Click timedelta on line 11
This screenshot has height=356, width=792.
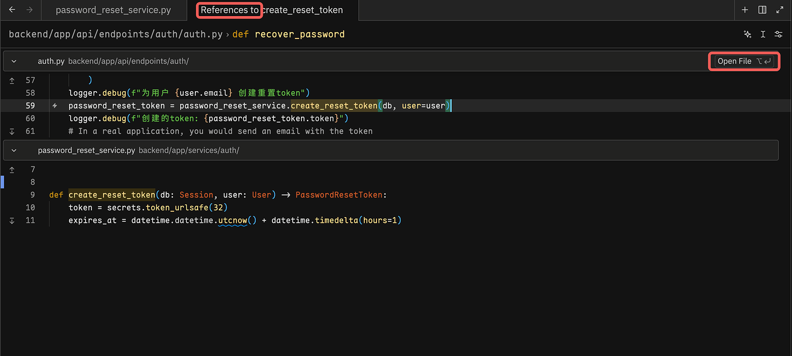[x=337, y=220]
